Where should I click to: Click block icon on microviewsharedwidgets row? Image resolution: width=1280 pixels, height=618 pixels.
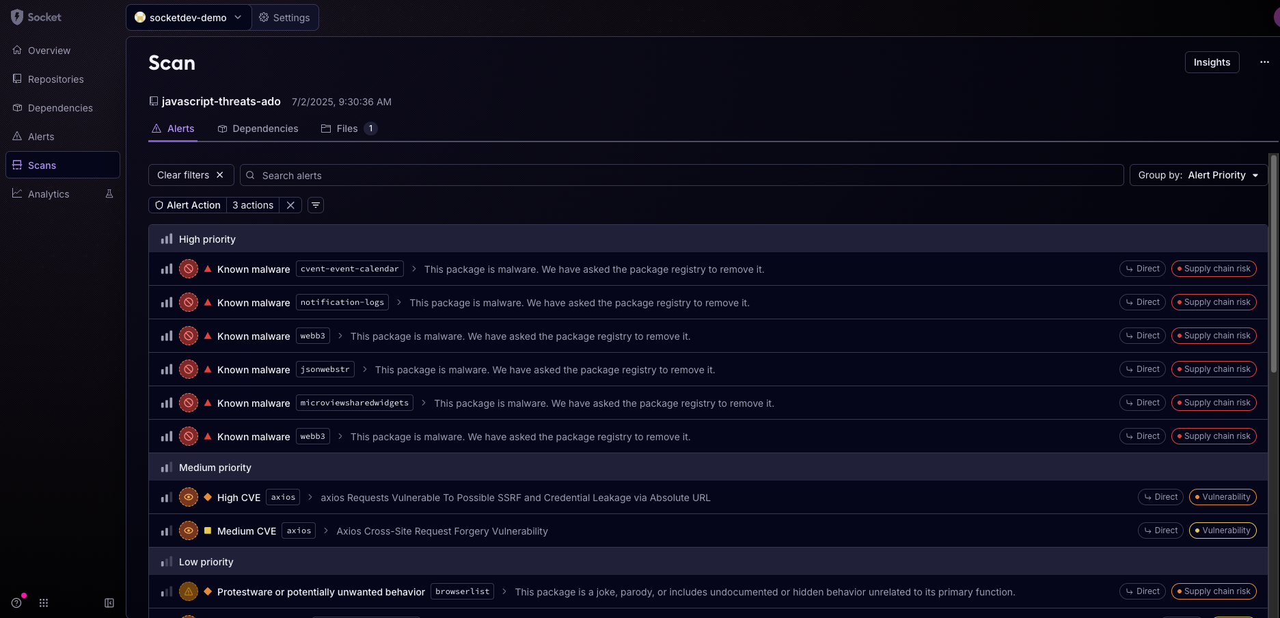[x=189, y=403]
